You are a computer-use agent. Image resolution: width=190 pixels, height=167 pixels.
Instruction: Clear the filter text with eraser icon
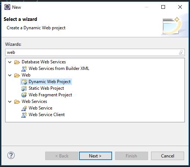(x=181, y=52)
